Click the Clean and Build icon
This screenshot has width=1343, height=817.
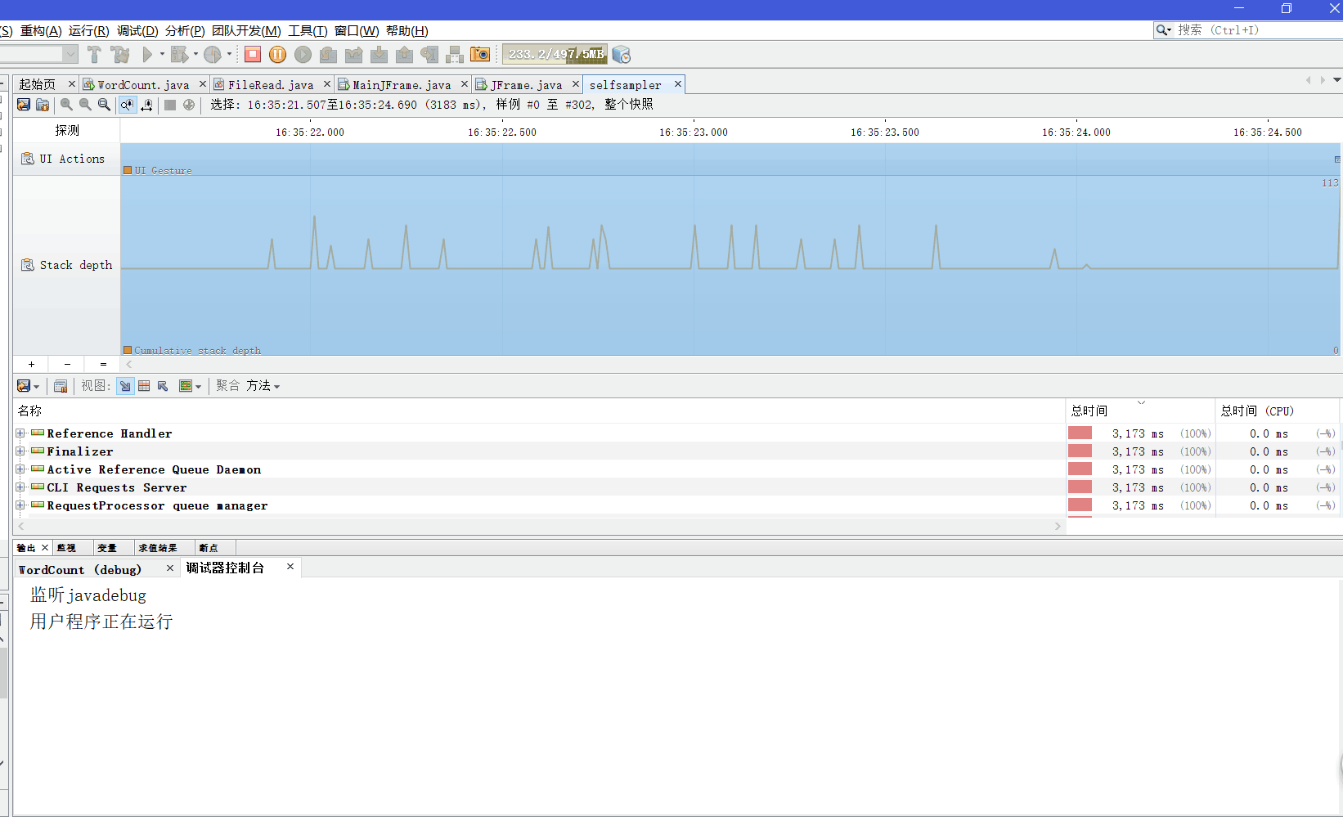[120, 55]
